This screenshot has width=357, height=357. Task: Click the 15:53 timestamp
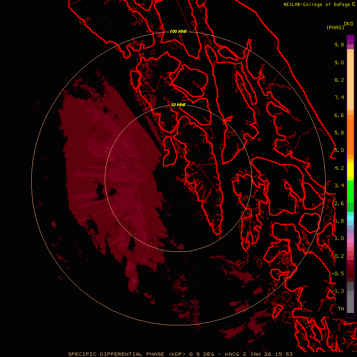[284, 354]
